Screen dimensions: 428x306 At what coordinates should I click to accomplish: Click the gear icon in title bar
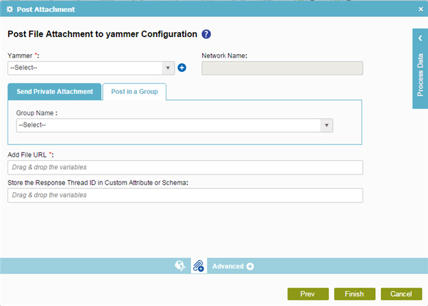pyautogui.click(x=10, y=10)
